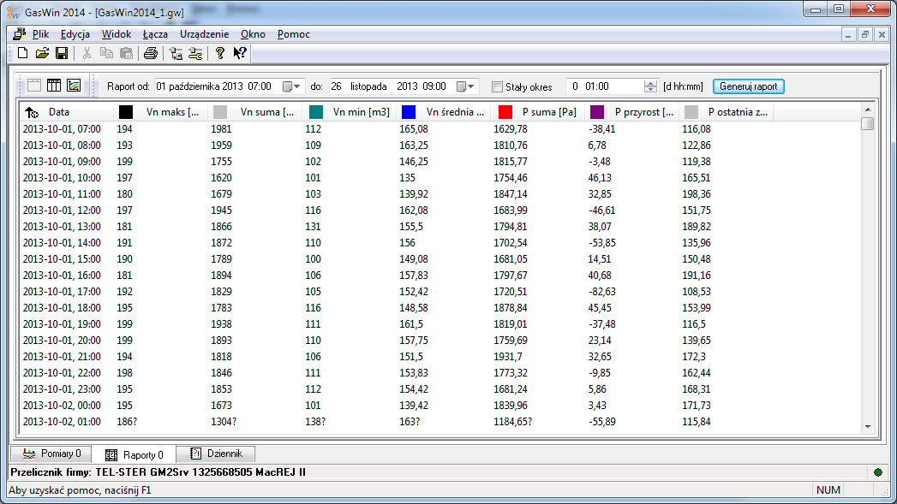This screenshot has height=504, width=897.
Task: Click the GasWin document icon in menu bar
Action: coord(19,34)
